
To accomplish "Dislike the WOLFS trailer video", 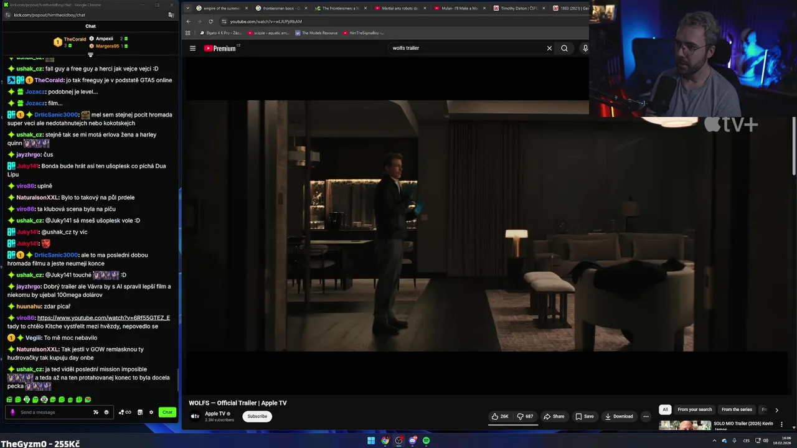I will 525,416.
